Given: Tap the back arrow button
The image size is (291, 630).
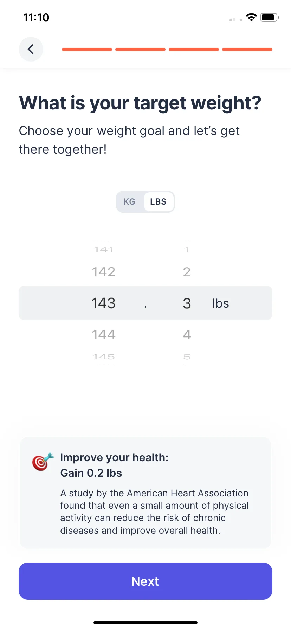Looking at the screenshot, I should coord(31,49).
